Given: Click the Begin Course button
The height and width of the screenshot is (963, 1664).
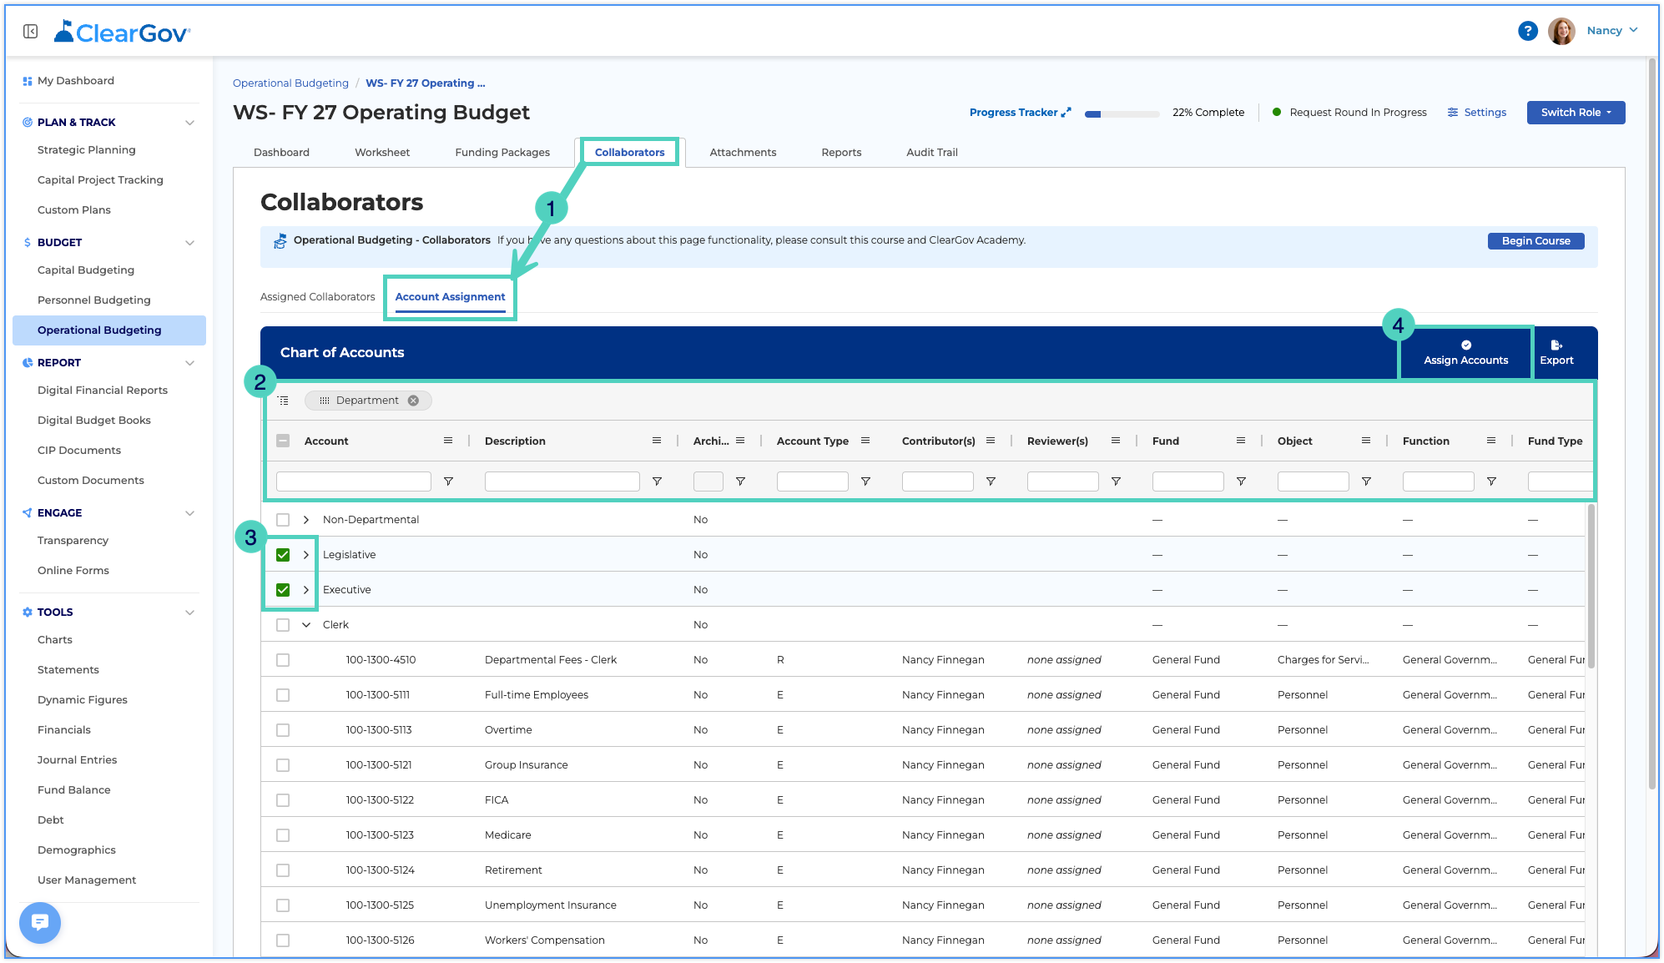Looking at the screenshot, I should click(x=1535, y=241).
